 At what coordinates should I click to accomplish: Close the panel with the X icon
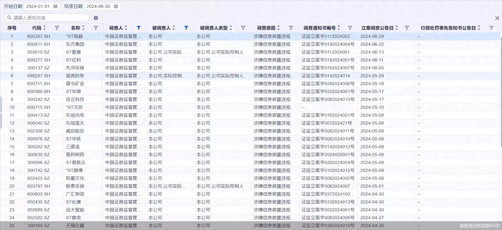coord(497,18)
